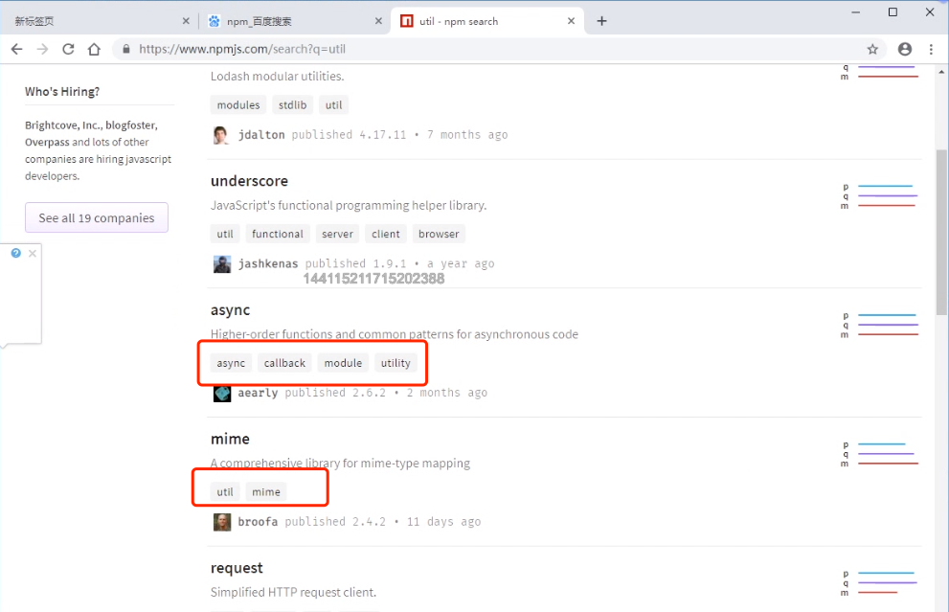Click the util tag under underscore

225,234
